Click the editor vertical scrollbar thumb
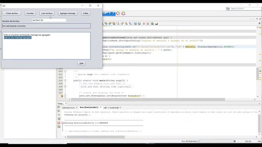Screen dimensions: 262x147 tap(257, 73)
